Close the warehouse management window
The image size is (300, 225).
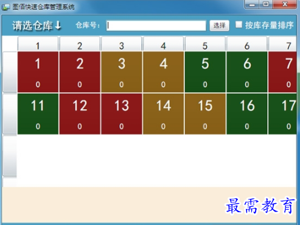[285, 4]
